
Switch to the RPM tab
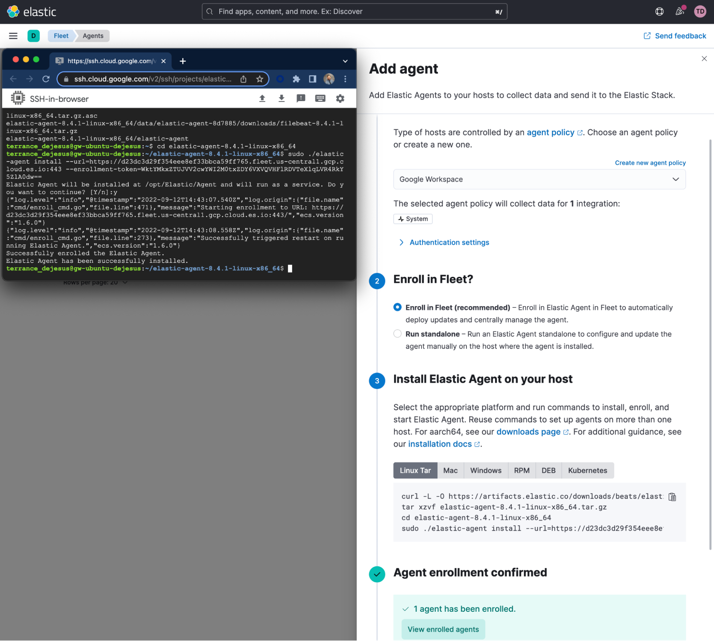pos(521,471)
